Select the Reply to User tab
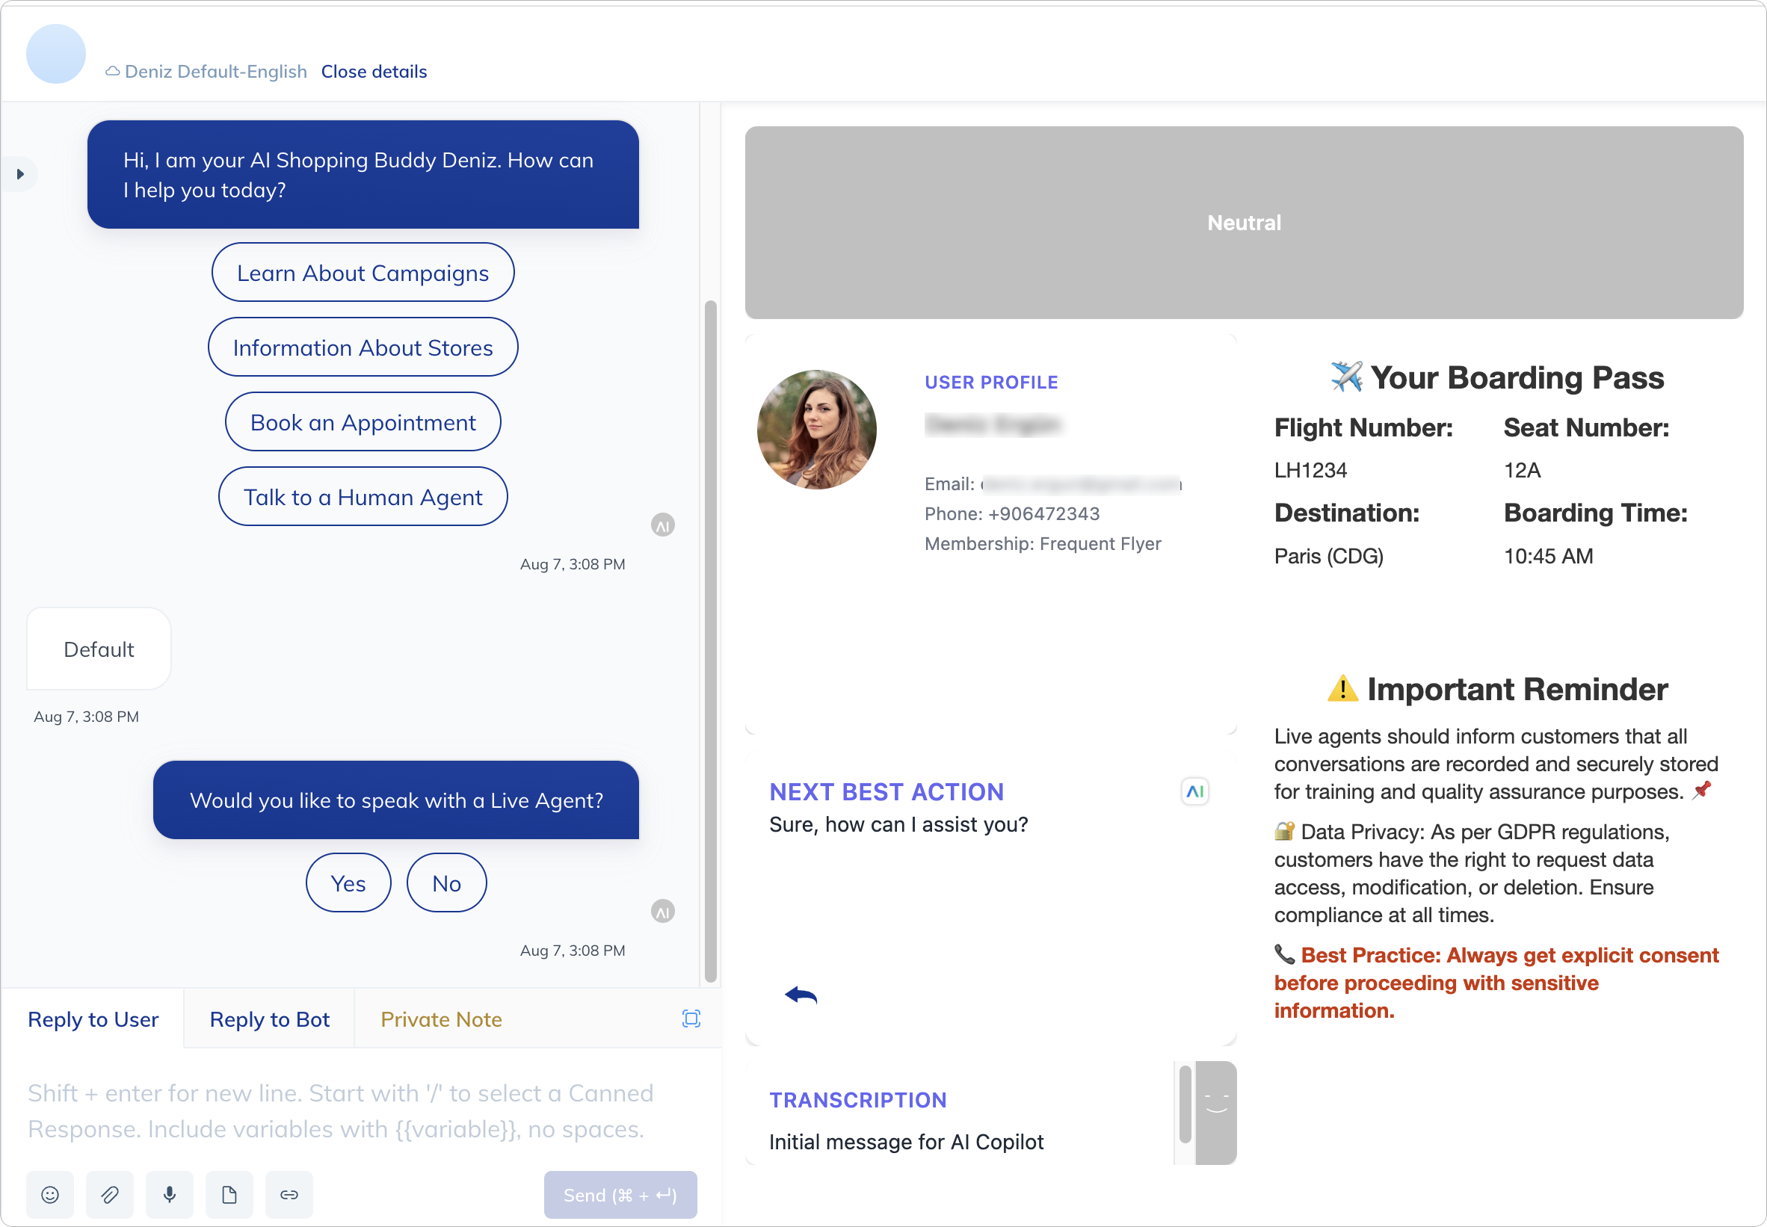The height and width of the screenshot is (1227, 1767). pyautogui.click(x=93, y=1019)
